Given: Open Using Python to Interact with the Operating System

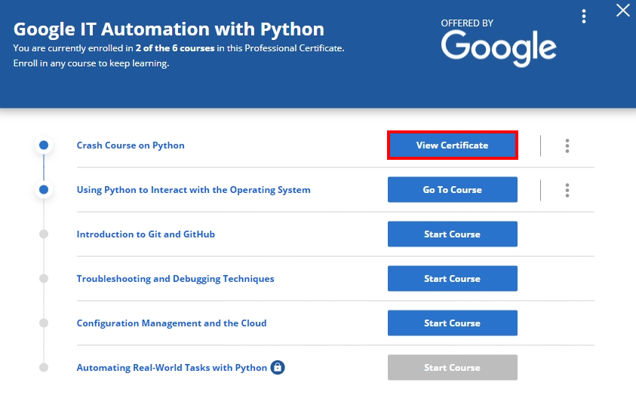Looking at the screenshot, I should point(193,190).
